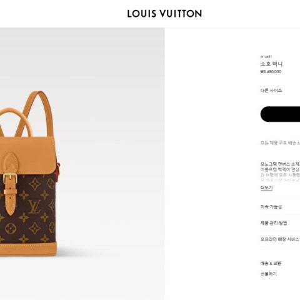Click the faded description paragraph text

coord(280,175)
